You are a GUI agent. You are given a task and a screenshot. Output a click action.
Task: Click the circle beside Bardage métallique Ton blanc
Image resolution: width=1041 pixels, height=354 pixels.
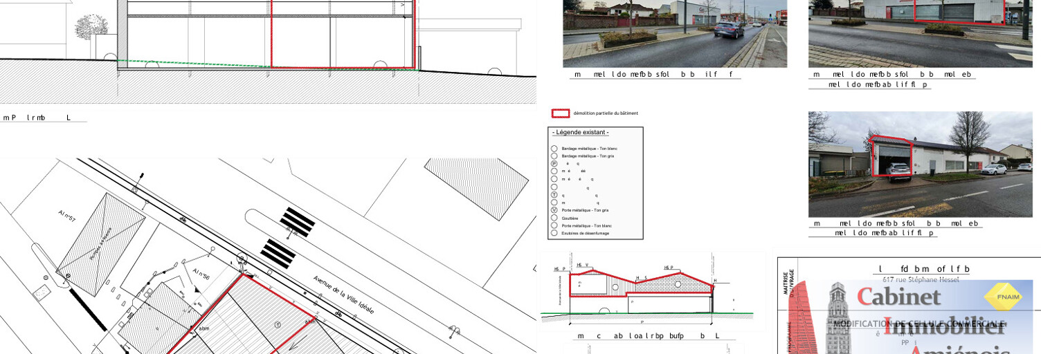[554, 149]
